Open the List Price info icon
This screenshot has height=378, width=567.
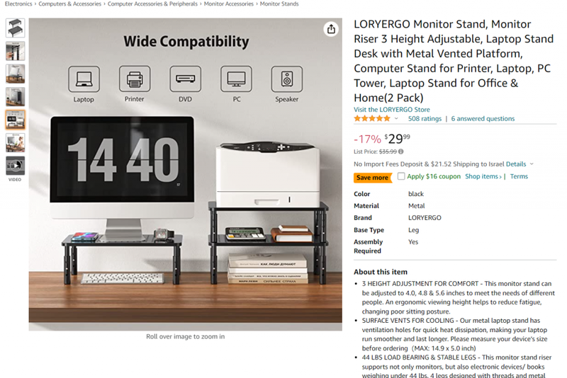click(x=401, y=151)
